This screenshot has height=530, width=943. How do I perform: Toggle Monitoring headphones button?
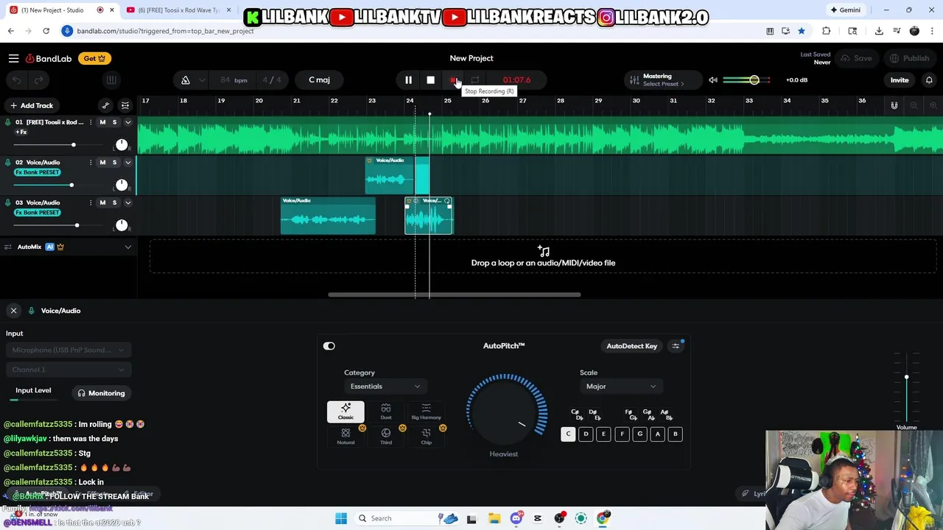[x=102, y=393]
